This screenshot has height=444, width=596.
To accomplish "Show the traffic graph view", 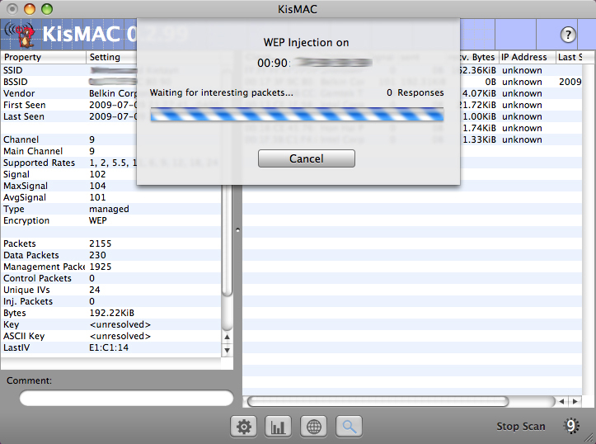I will 279,427.
